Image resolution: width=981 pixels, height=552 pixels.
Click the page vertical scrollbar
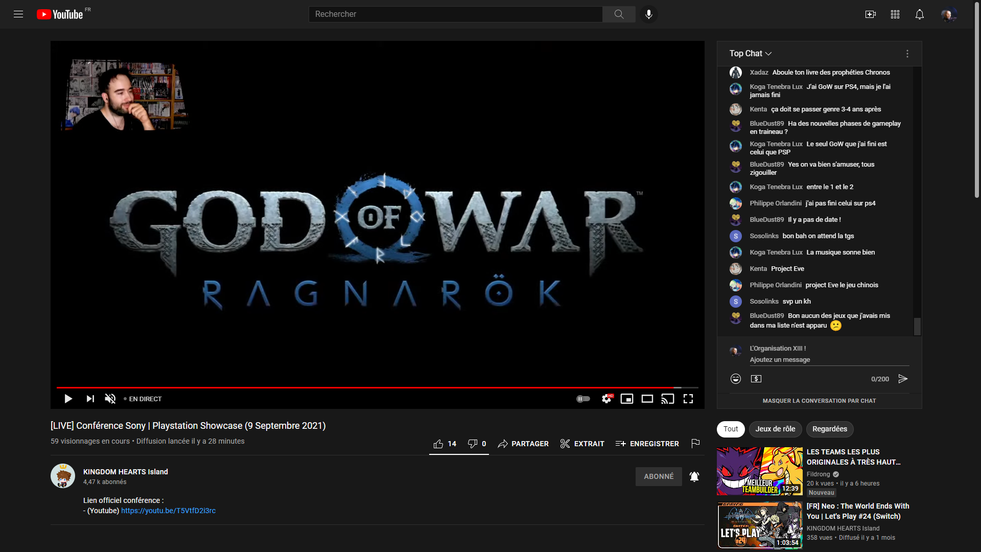977,100
